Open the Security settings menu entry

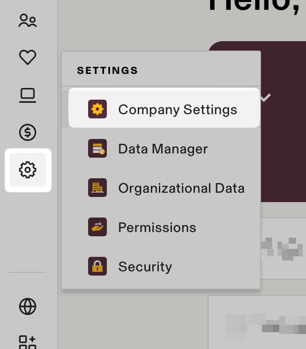(145, 267)
